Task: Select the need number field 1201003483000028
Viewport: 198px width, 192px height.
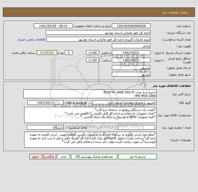Action: pyautogui.click(x=131, y=26)
